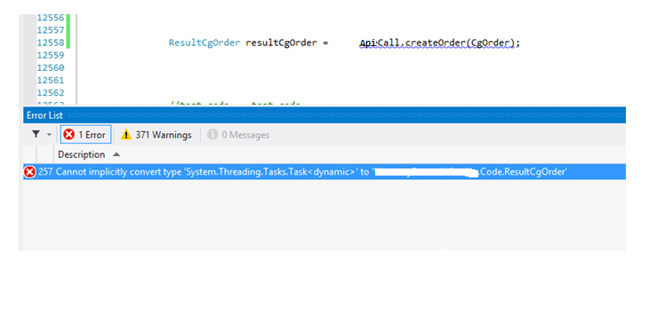The width and height of the screenshot is (665, 321).
Task: Click the red error icon in the Error button
Action: coord(68,135)
